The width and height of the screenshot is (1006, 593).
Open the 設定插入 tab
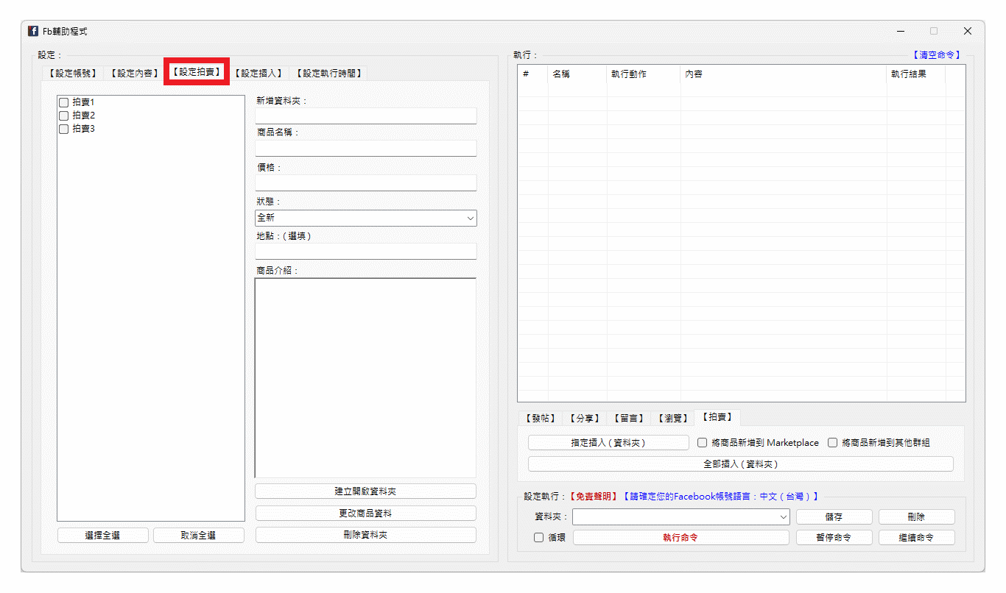(258, 73)
